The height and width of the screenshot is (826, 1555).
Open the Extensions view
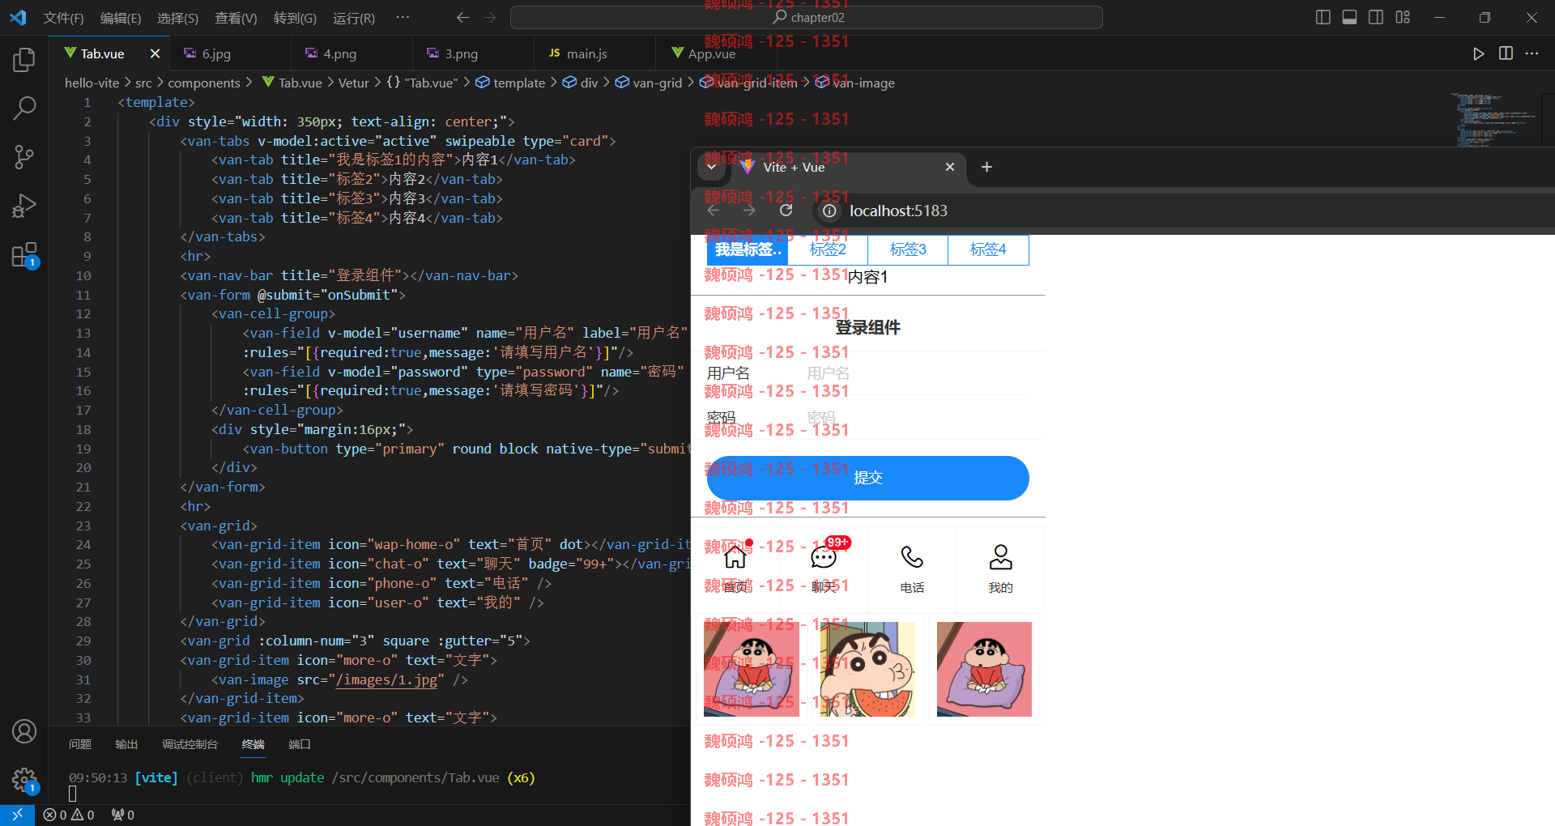tap(24, 255)
